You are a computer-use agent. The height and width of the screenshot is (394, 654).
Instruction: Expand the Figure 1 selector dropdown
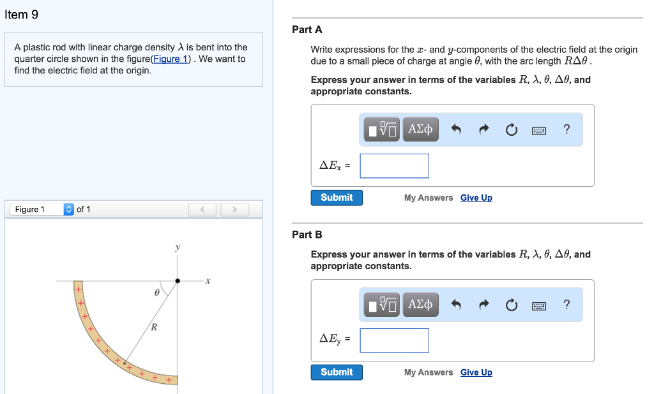(x=69, y=209)
